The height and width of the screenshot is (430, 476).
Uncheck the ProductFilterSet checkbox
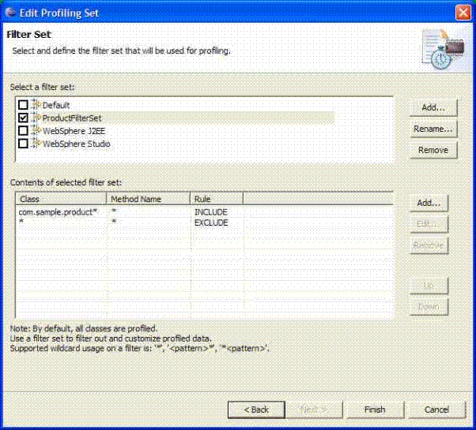coord(23,118)
